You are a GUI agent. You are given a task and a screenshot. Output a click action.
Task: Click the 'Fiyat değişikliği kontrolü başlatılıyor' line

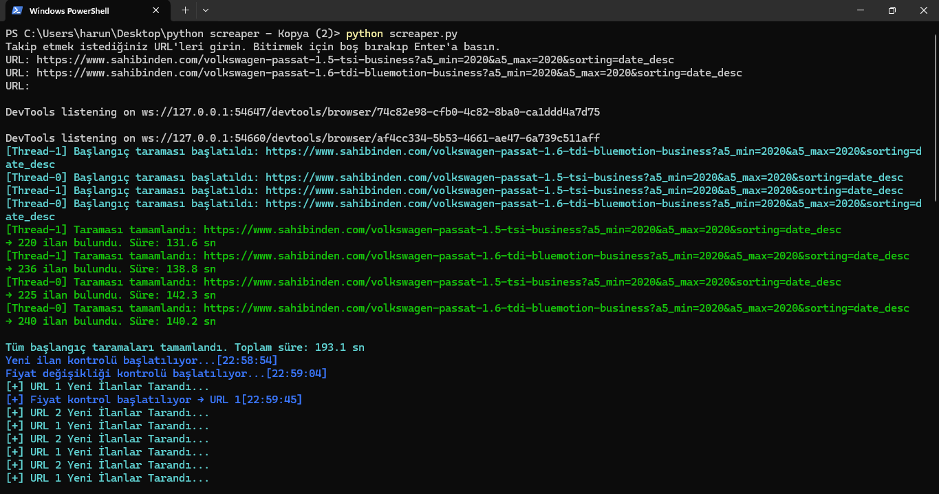pos(166,374)
